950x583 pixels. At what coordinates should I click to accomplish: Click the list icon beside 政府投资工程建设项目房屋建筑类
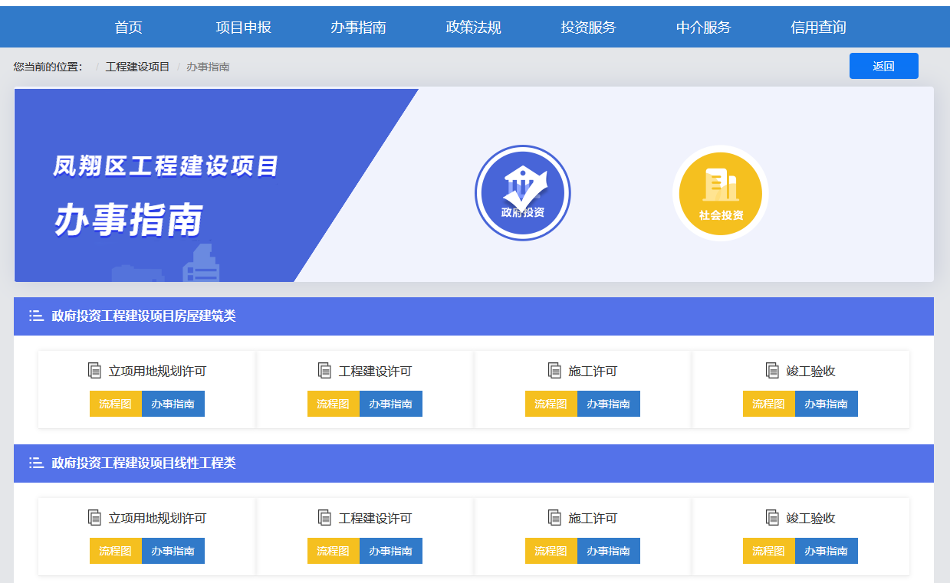point(36,316)
